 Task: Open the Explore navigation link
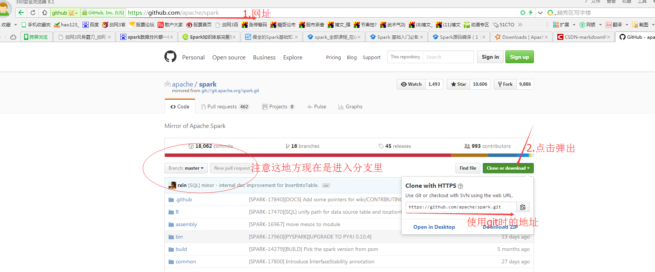click(293, 57)
